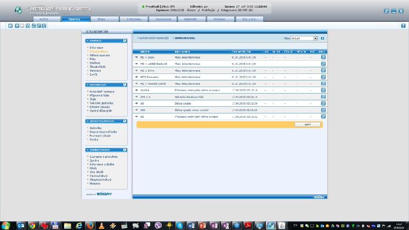The width and height of the screenshot is (409, 230).
Task: Switch to the Síly a pro... tab
Action: coord(249,19)
